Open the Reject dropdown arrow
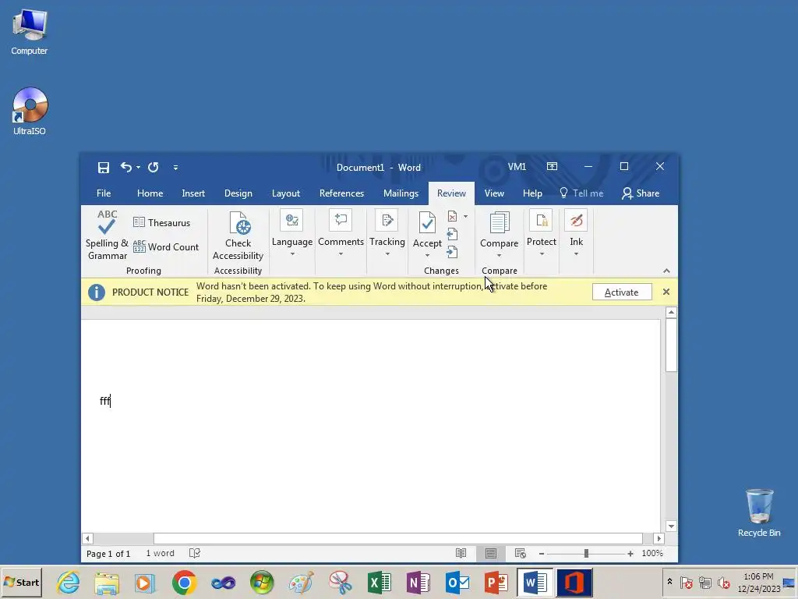This screenshot has height=599, width=798. [x=466, y=217]
